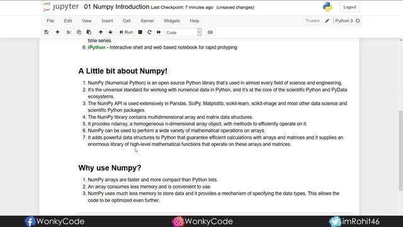Click the scrollbar up arrow
This screenshot has height=227, width=403.
click(x=400, y=40)
